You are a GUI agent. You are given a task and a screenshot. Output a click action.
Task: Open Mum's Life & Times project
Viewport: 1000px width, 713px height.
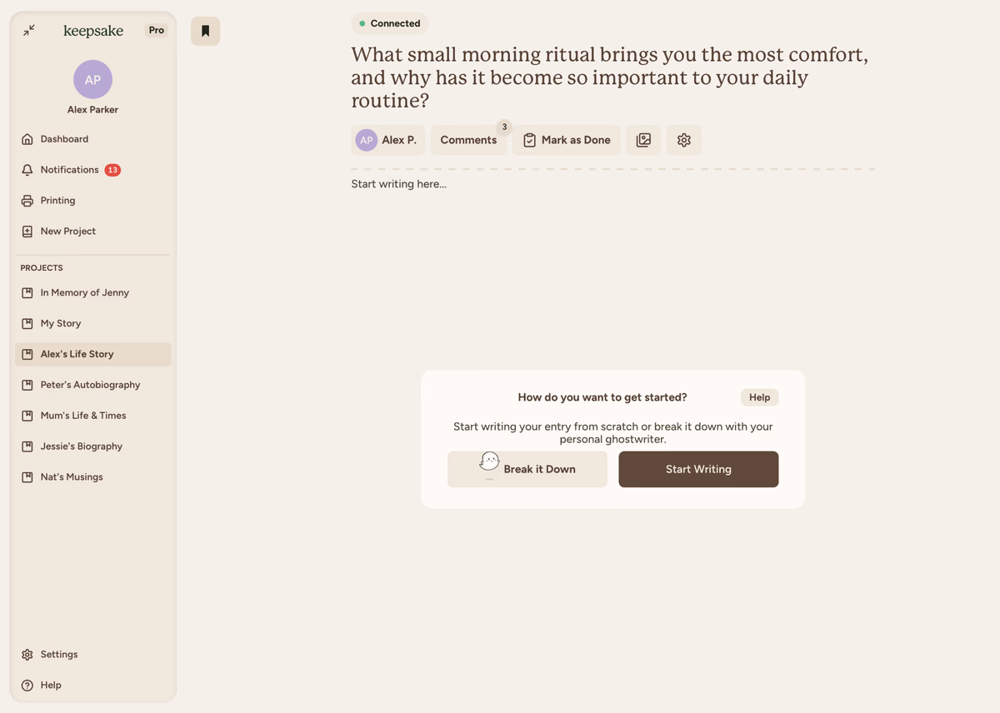pos(83,416)
